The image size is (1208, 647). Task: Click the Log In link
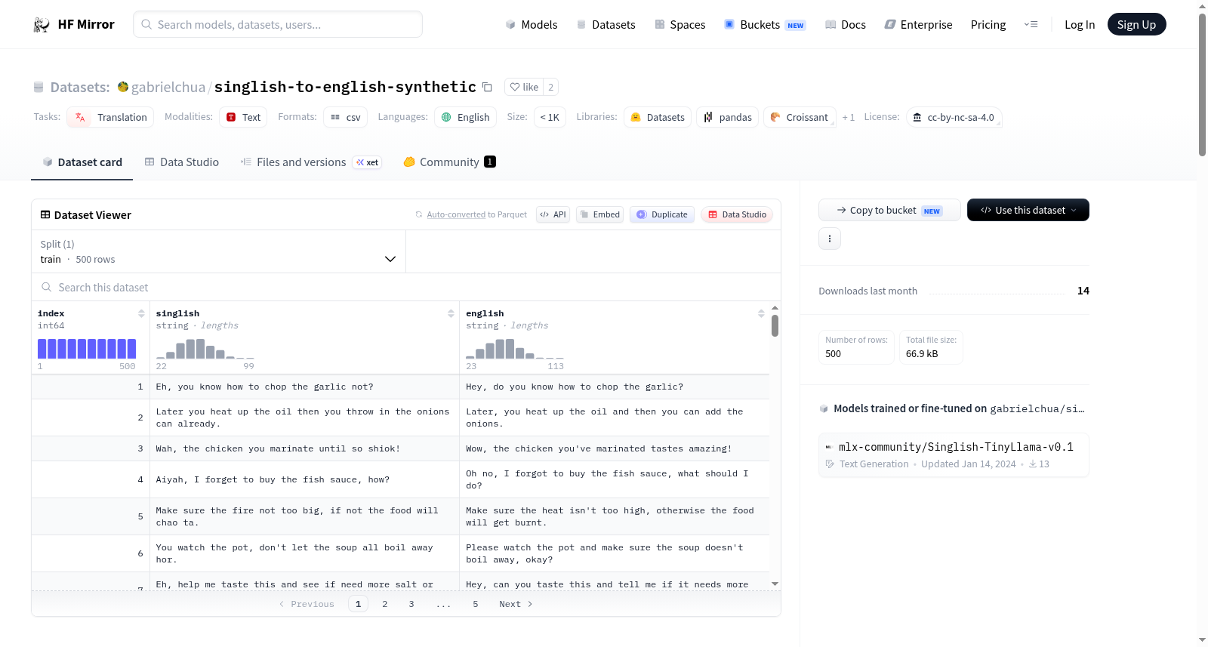point(1080,25)
